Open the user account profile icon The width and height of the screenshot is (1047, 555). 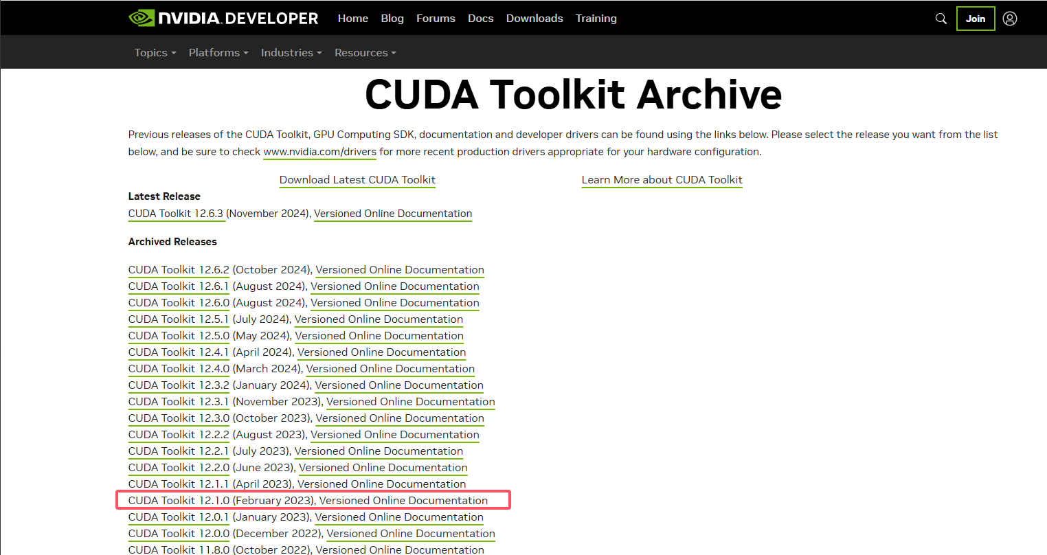(x=1010, y=19)
